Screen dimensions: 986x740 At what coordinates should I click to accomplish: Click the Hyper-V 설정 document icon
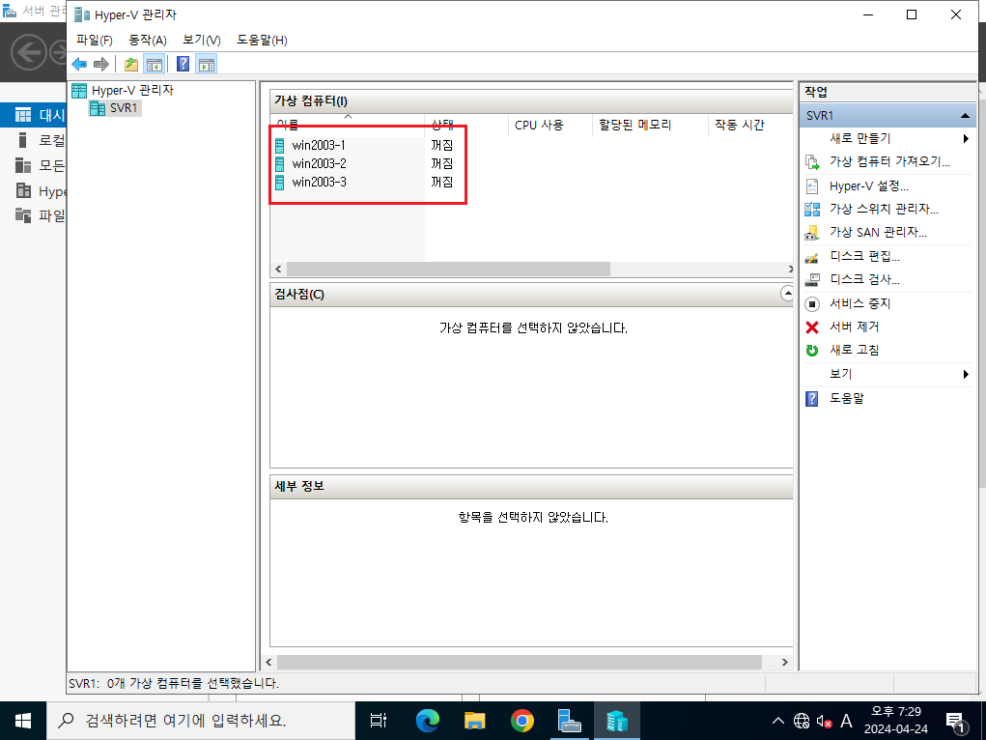812,186
